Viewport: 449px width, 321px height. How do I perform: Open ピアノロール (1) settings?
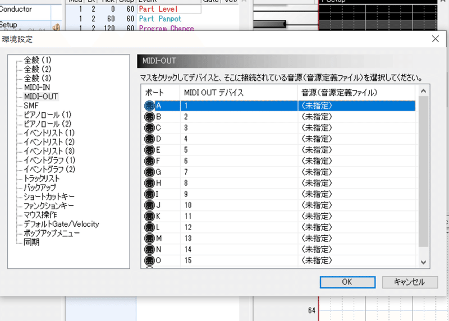(48, 115)
